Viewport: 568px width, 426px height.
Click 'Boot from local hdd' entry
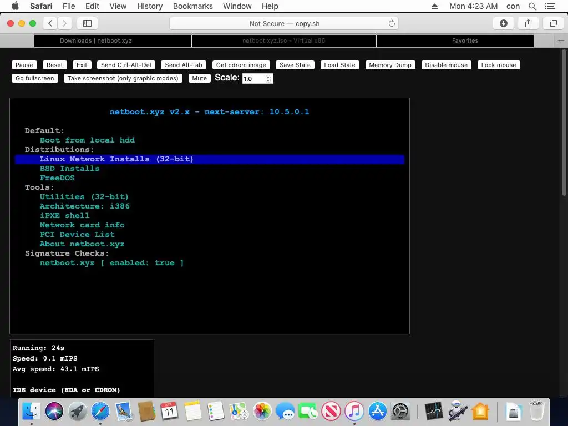point(87,140)
